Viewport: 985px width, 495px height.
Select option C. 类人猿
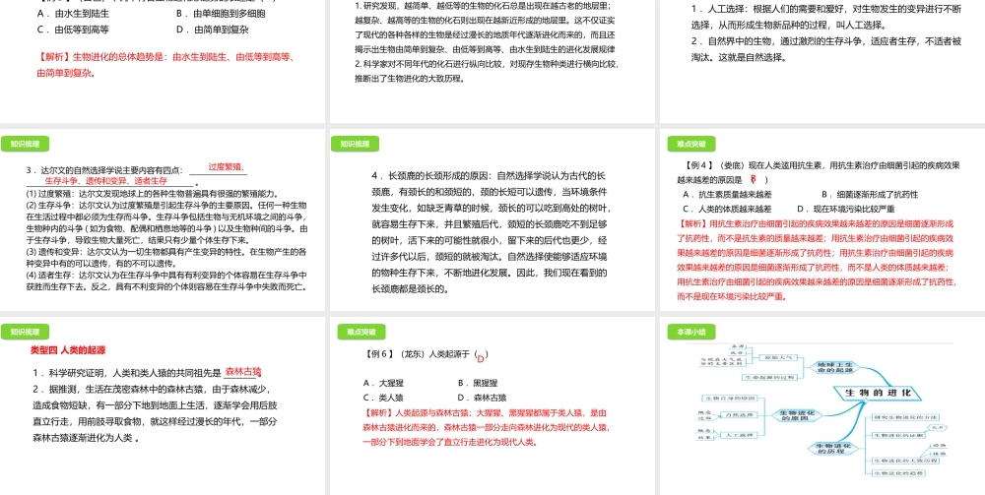coord(382,398)
